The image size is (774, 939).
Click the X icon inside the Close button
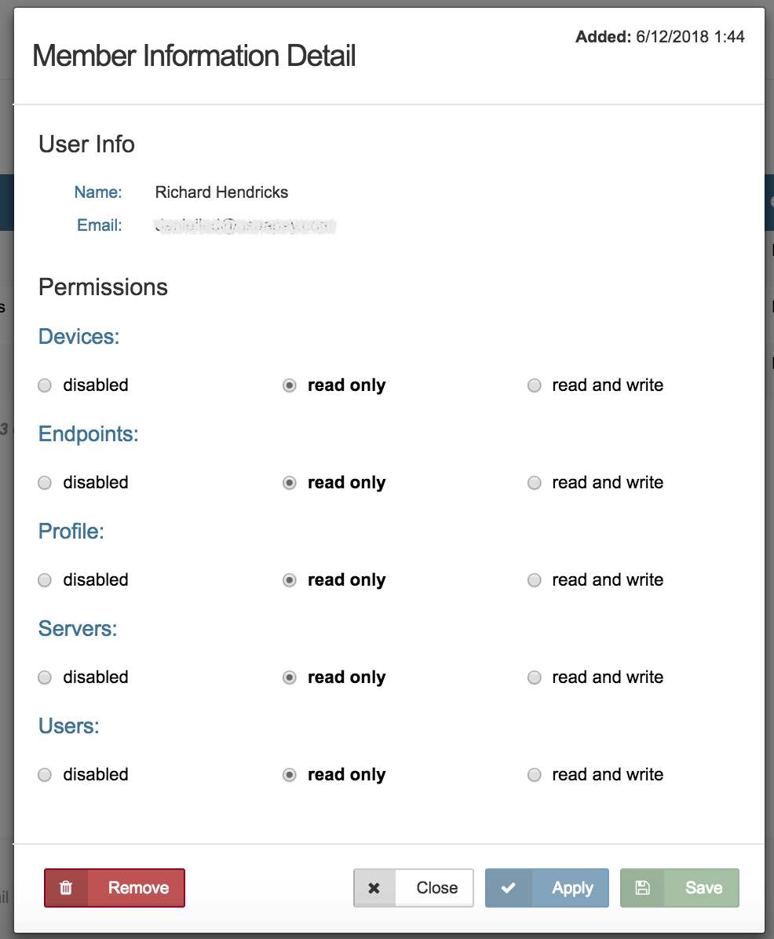(x=374, y=888)
